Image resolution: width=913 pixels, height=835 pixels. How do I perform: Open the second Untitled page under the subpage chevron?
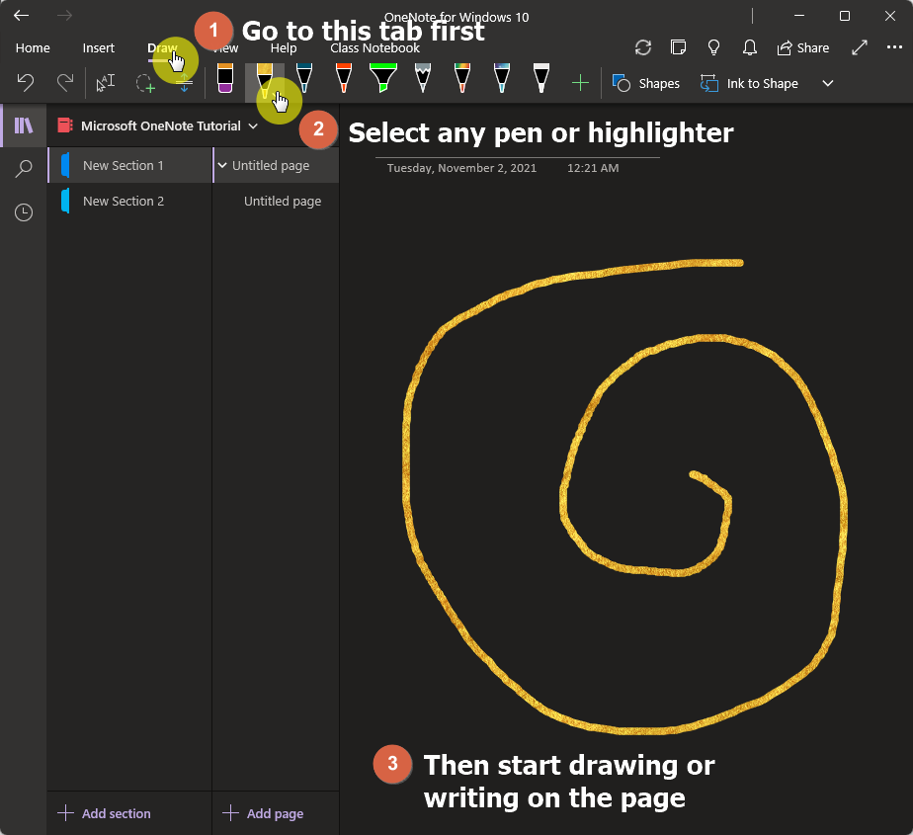[x=276, y=201]
